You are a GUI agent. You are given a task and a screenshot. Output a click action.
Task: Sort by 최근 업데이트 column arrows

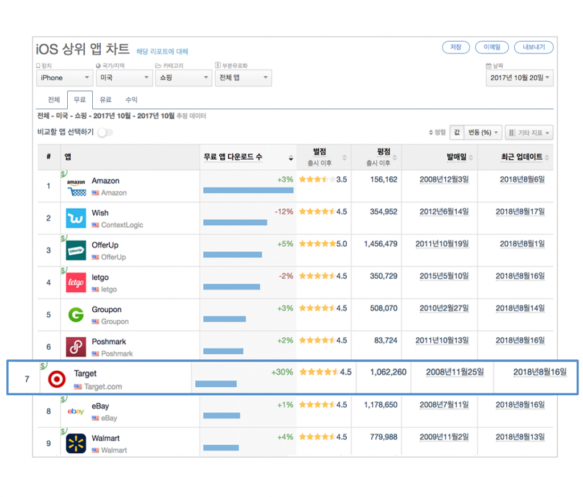coord(547,158)
